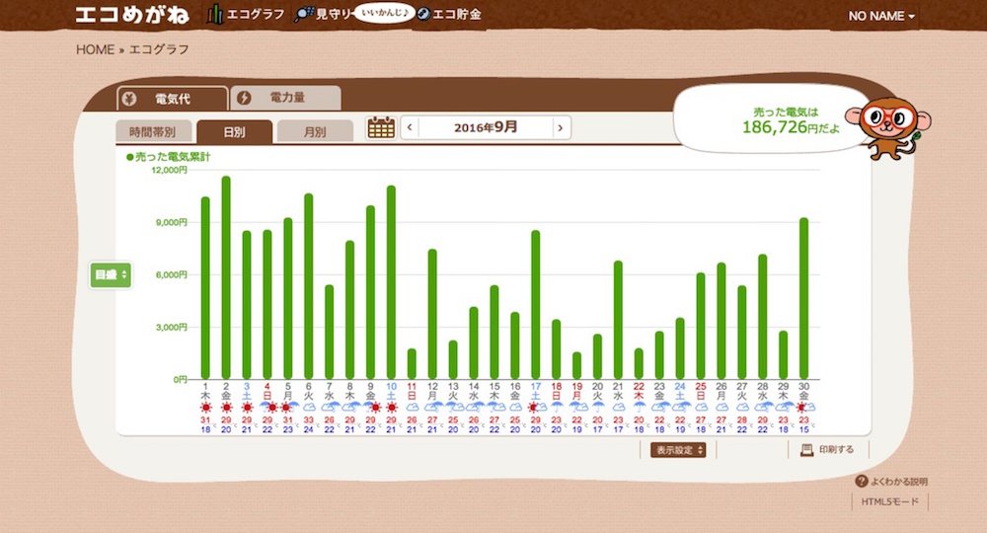
Task: Click the cloud weather icon for day 11
Action: [x=412, y=408]
